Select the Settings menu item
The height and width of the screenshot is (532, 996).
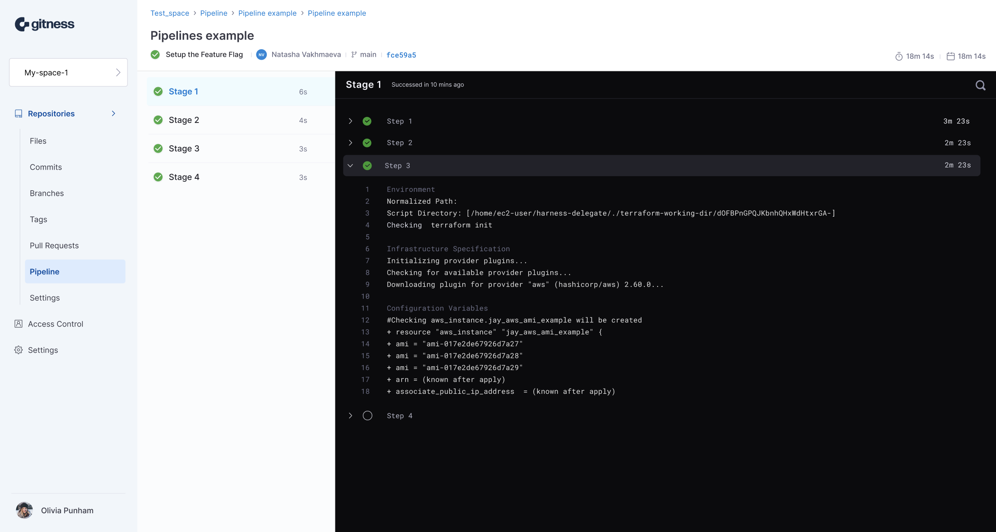45,297
